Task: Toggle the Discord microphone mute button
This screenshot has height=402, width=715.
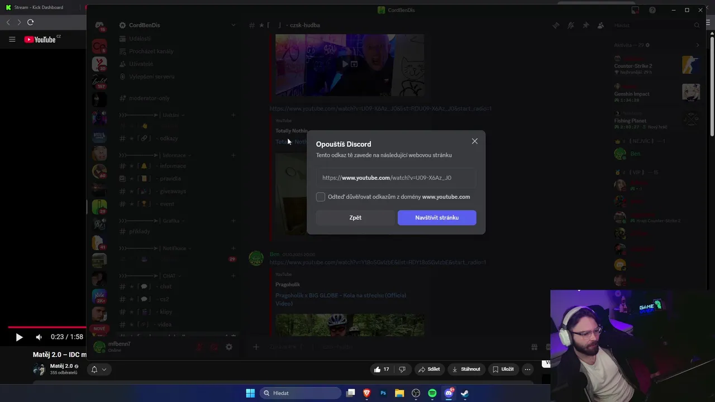Action: pos(199,347)
